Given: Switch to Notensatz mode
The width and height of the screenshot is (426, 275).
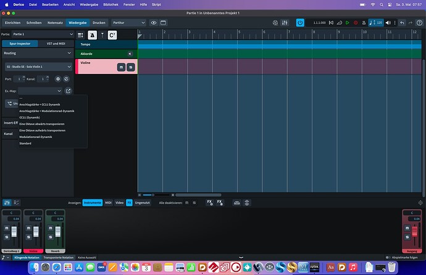Looking at the screenshot, I should click(x=55, y=23).
